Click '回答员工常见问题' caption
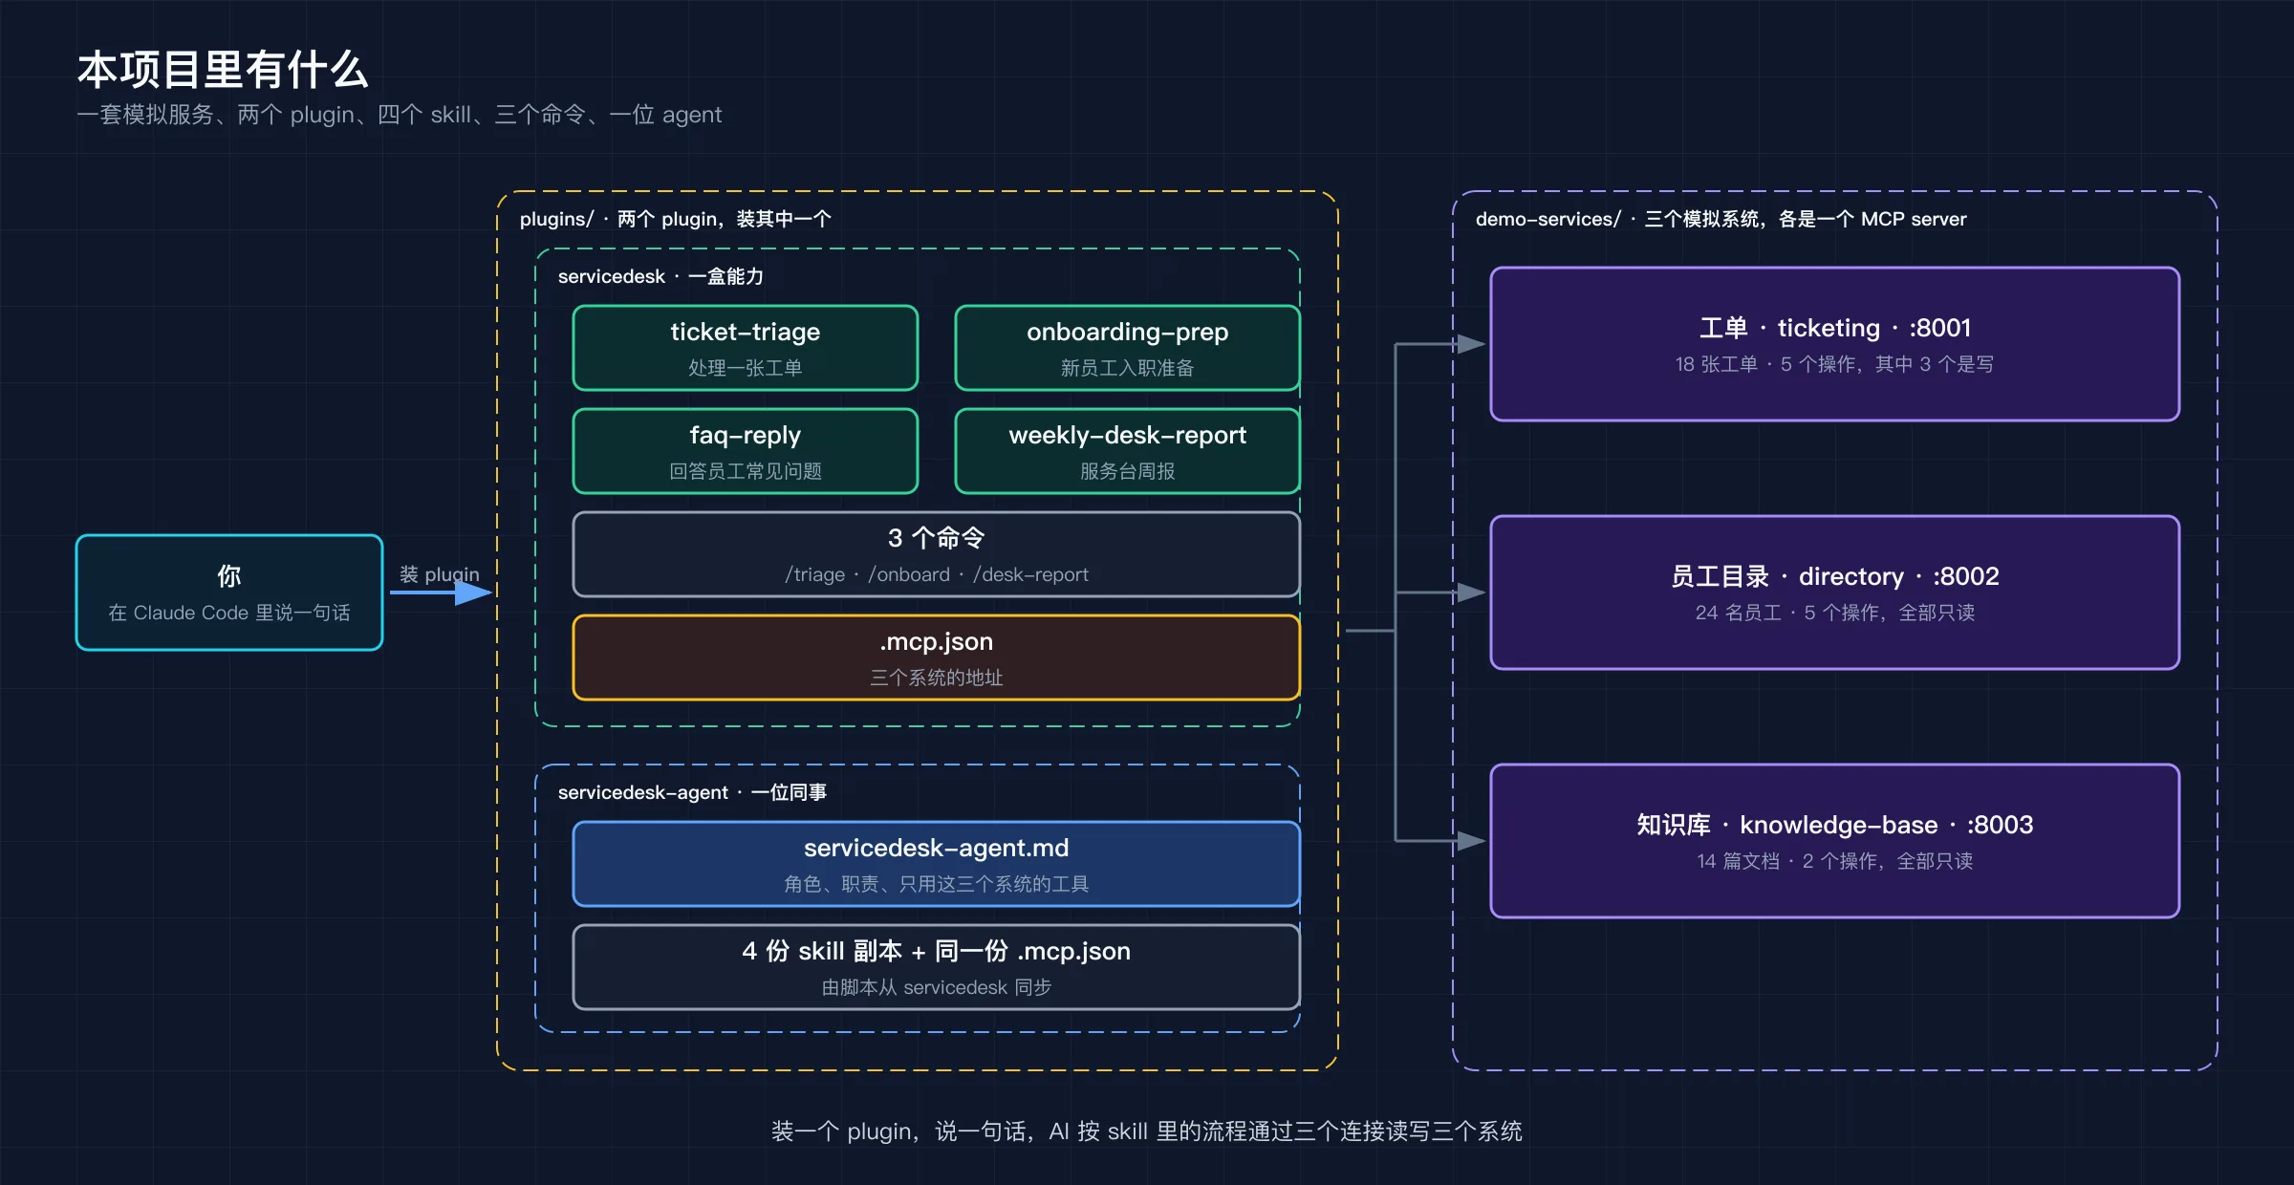 [x=746, y=471]
